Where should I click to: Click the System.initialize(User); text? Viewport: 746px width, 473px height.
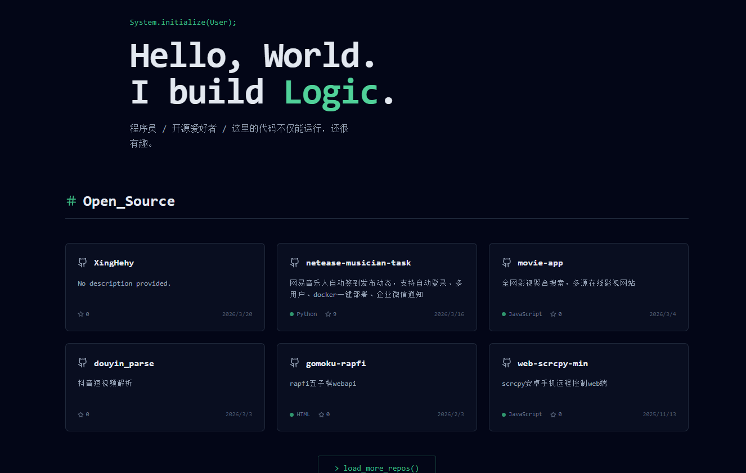click(x=183, y=22)
